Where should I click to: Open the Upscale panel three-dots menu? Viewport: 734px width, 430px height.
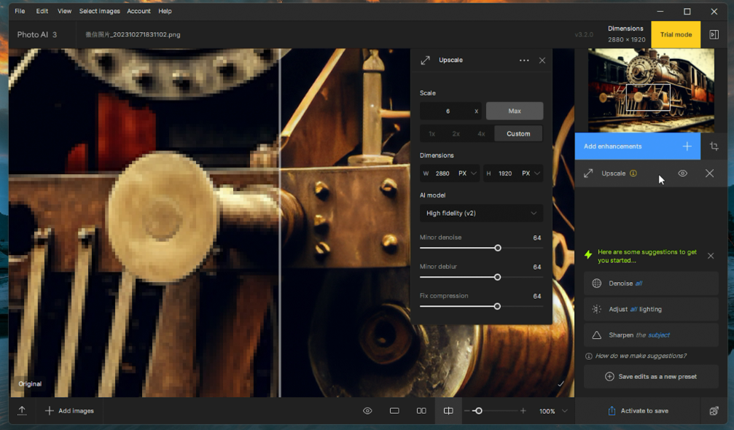(x=524, y=60)
